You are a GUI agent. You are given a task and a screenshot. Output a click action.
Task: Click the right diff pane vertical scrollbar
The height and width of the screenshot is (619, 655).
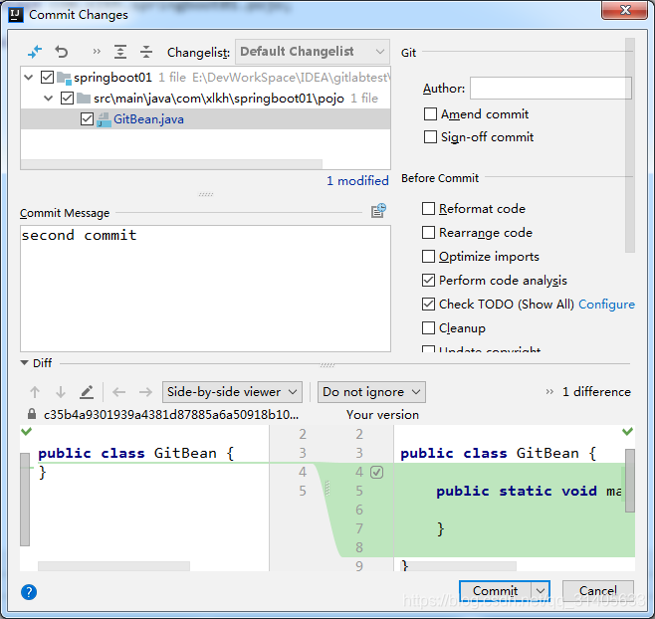pyautogui.click(x=630, y=481)
